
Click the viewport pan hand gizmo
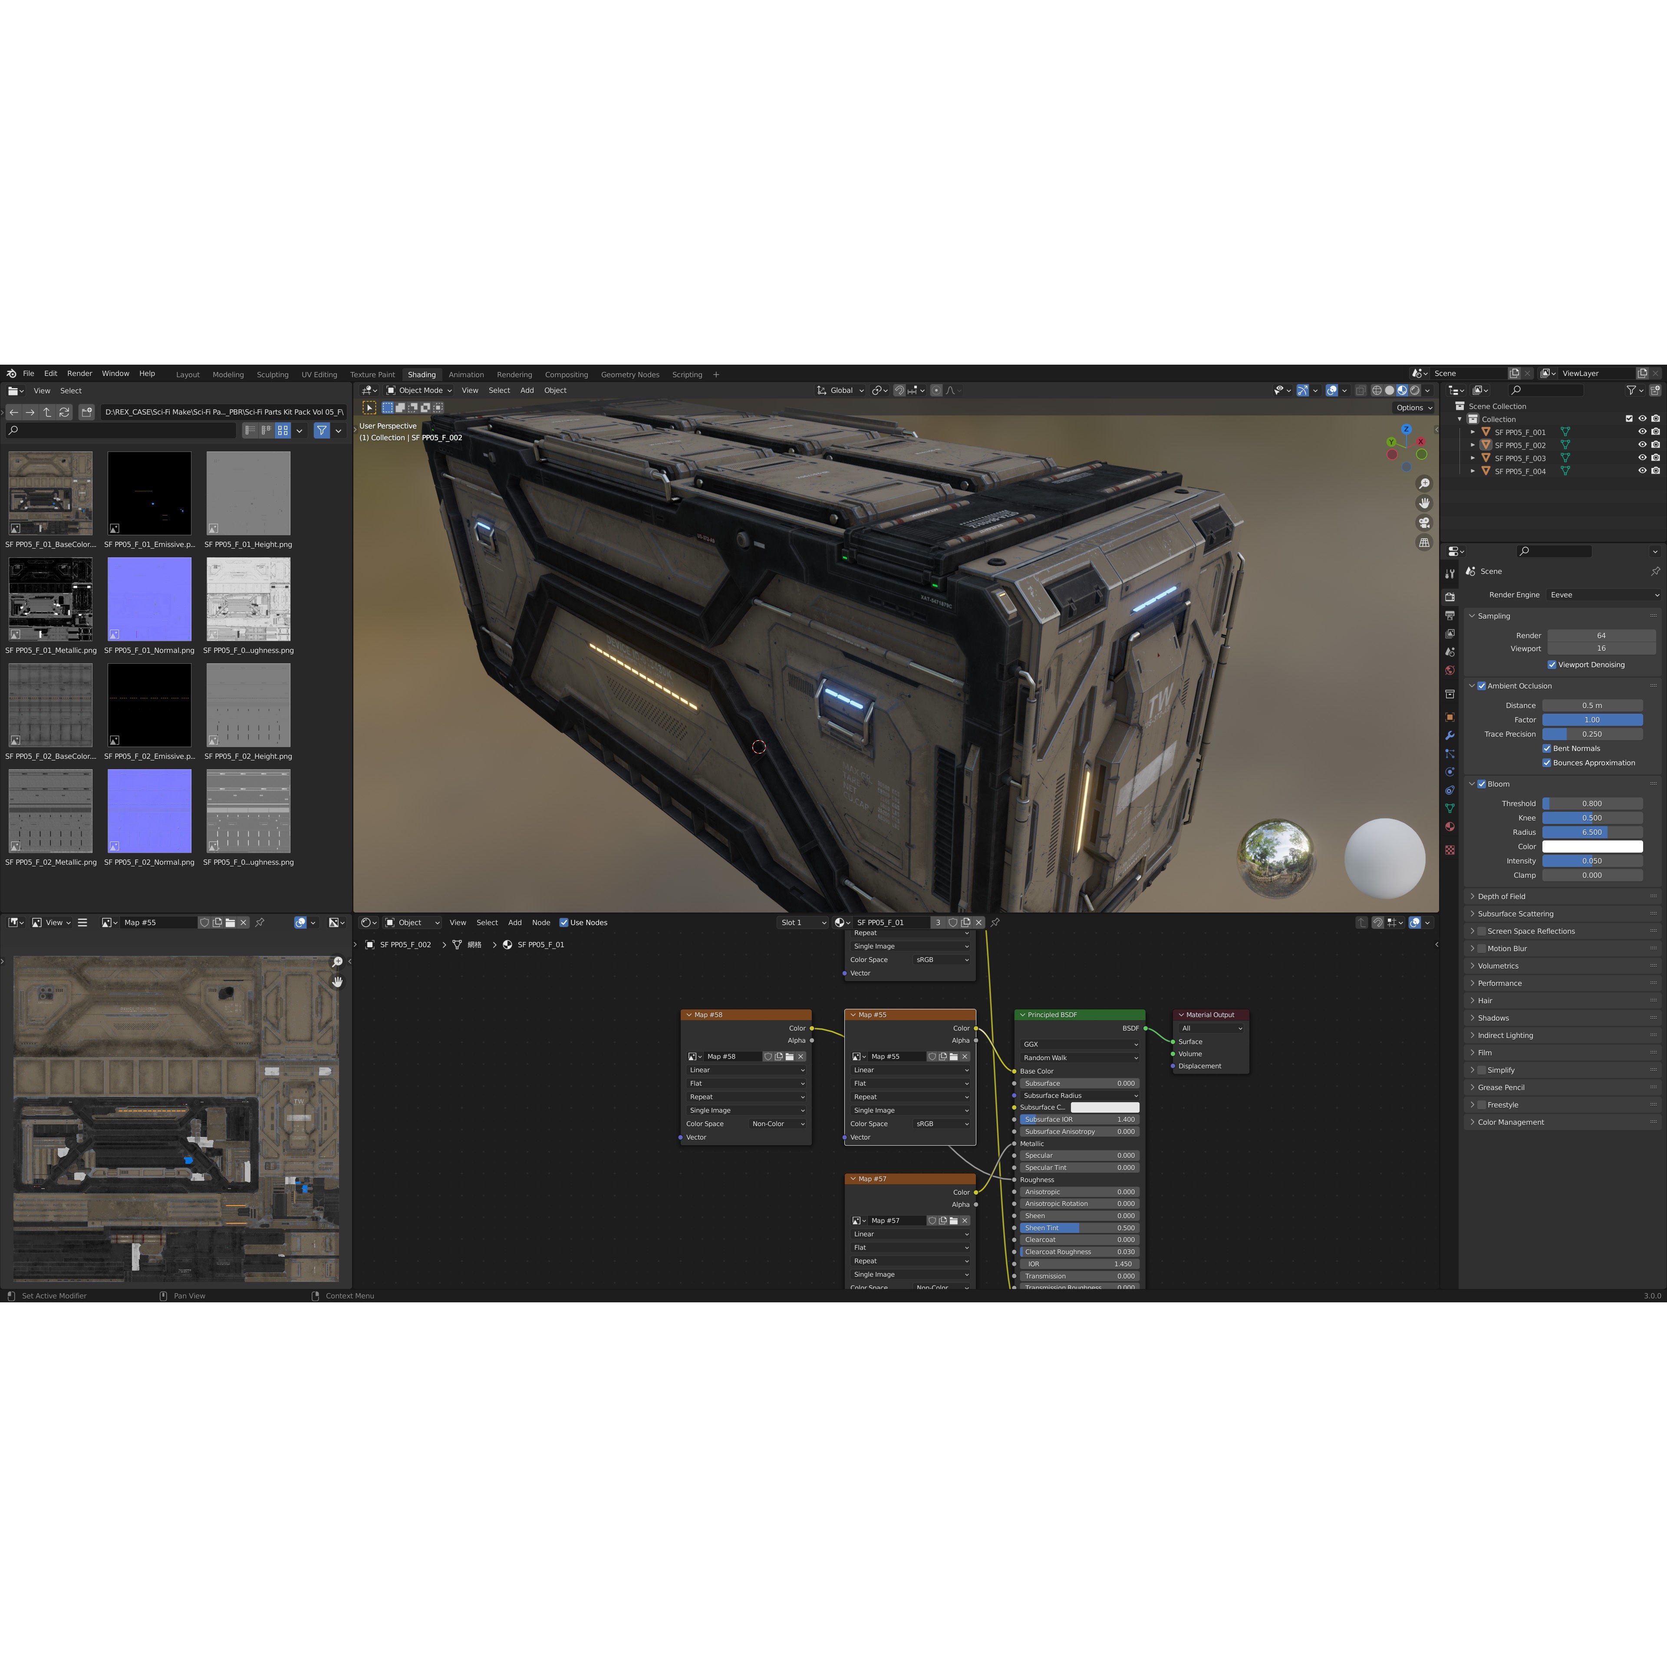[x=1424, y=503]
